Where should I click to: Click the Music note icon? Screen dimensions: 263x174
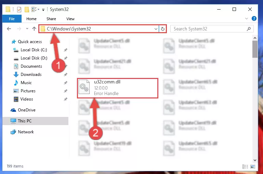16,83
